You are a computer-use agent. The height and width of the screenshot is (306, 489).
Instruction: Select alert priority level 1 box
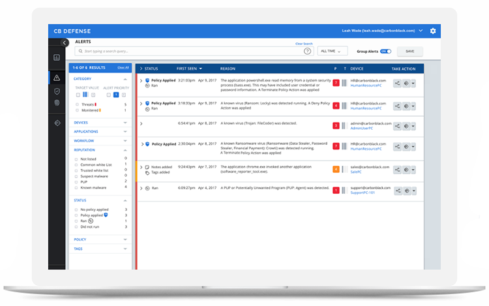coord(116,95)
